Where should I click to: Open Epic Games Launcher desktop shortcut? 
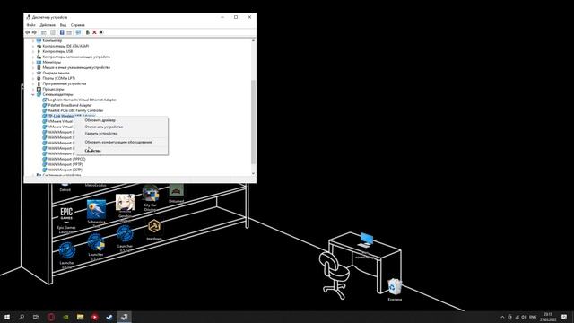click(66, 220)
